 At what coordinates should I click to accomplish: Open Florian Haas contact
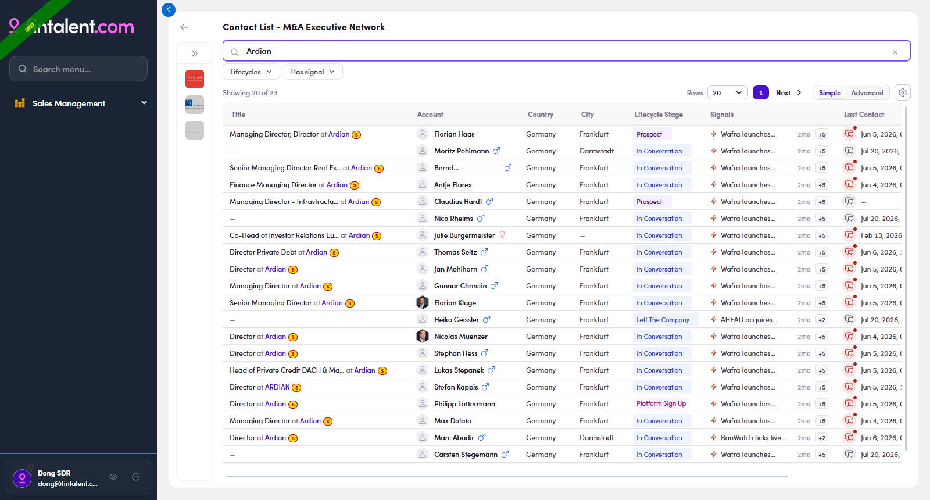(454, 134)
